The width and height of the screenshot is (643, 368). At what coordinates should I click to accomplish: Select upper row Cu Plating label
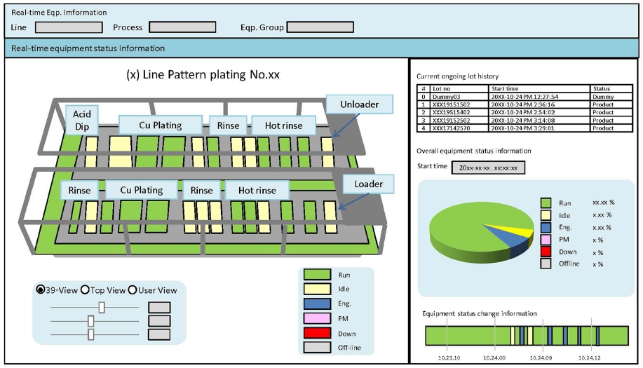160,125
